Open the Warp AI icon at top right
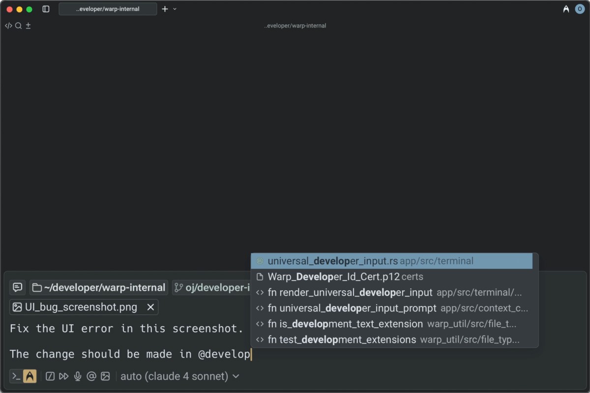Image resolution: width=590 pixels, height=393 pixels. pyautogui.click(x=566, y=9)
